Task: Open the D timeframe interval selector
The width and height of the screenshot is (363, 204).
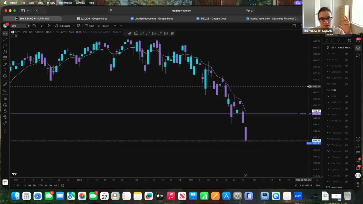Action: (x=41, y=26)
